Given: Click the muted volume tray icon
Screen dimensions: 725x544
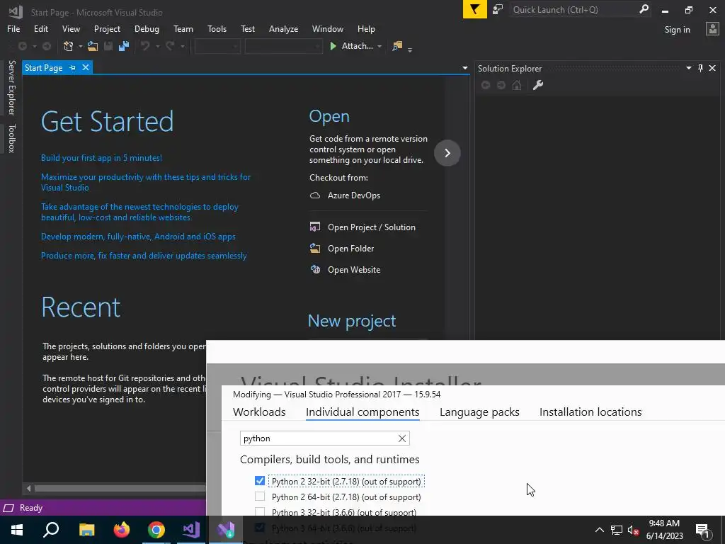Looking at the screenshot, I should point(633,530).
